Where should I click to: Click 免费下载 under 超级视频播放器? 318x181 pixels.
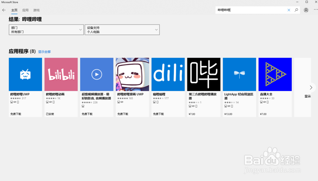tap(87, 114)
